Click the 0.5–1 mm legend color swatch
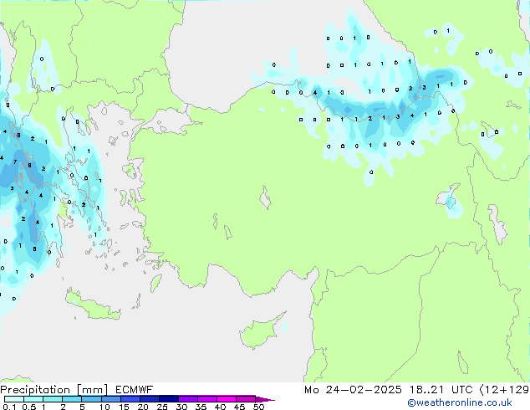530x410 pixels. click(33, 399)
